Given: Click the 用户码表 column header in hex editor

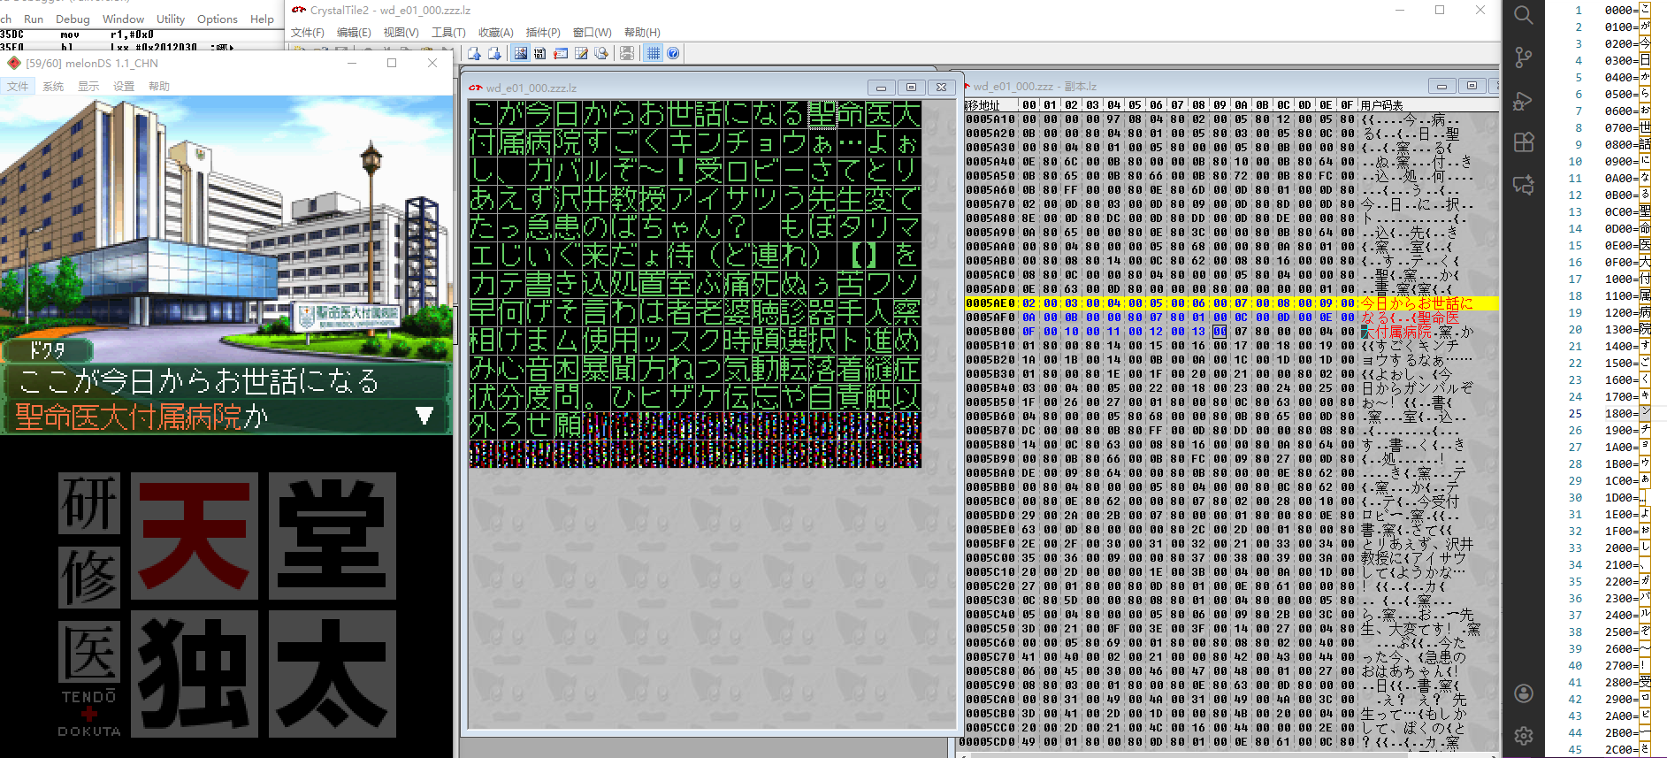Looking at the screenshot, I should point(1382,105).
